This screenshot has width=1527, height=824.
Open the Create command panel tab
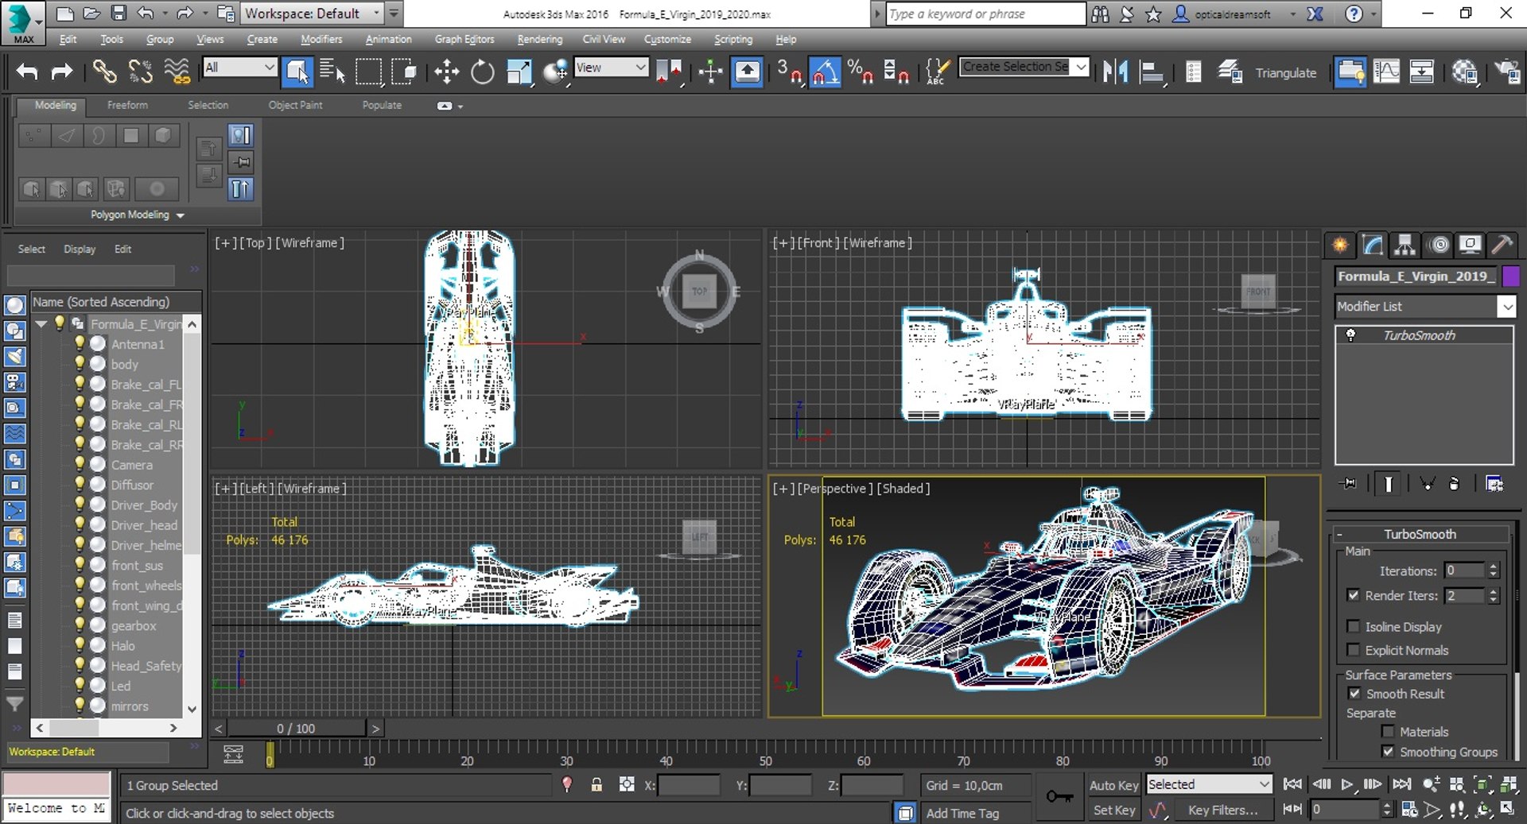[1340, 245]
